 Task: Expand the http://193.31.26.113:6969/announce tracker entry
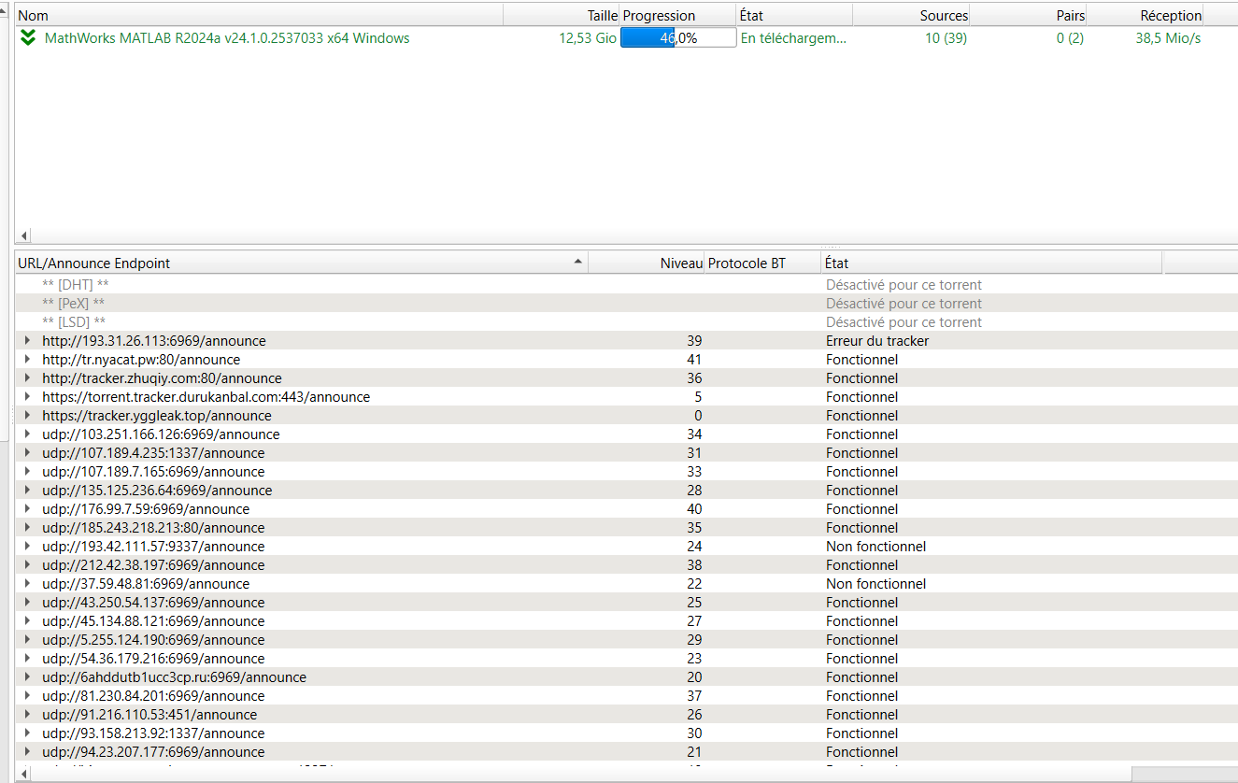click(27, 341)
